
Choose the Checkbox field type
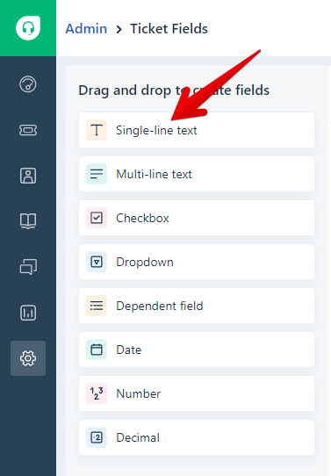click(197, 218)
